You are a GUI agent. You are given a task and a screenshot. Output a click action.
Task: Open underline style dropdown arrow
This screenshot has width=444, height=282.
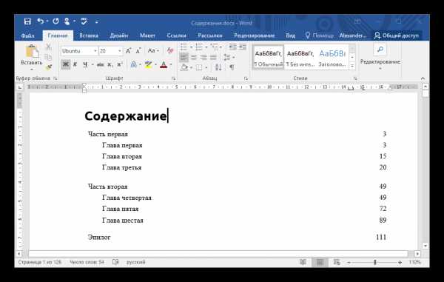point(92,65)
